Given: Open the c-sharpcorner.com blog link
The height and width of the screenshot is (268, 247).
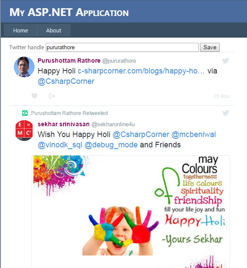Looking at the screenshot, I should point(141,71).
